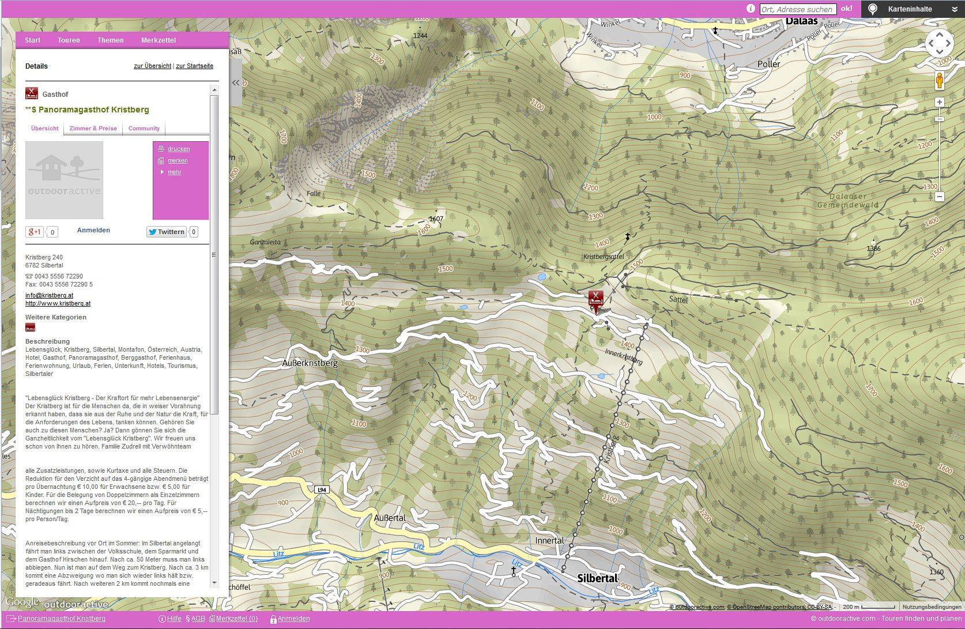Switch to the Zimmer & Preise tab
The image size is (965, 629).
point(93,129)
